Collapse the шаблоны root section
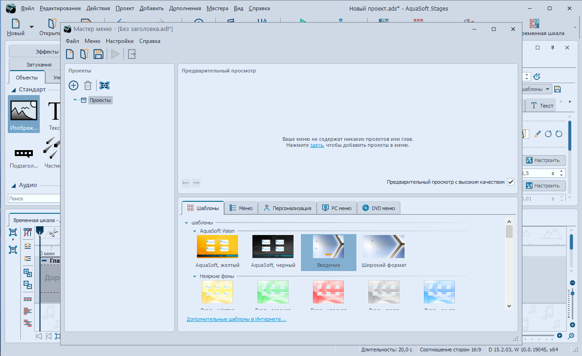 (186, 223)
